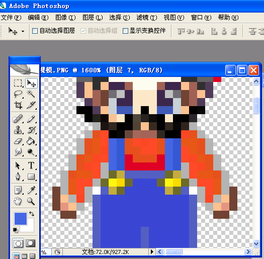Open the 文件(F) menu
The height and width of the screenshot is (259, 264).
(x=11, y=18)
